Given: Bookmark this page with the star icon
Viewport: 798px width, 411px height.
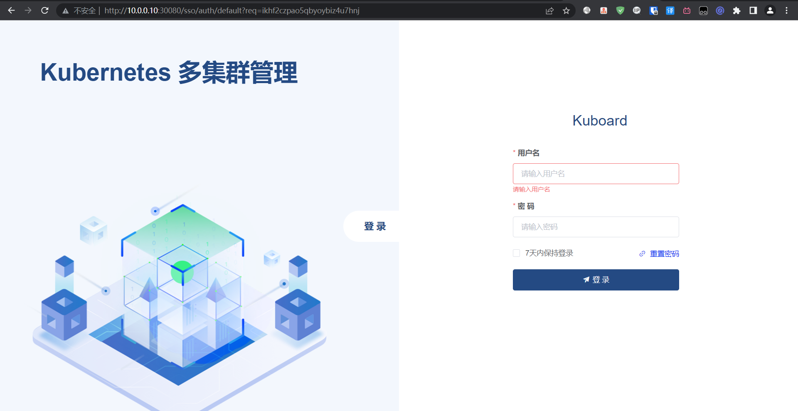Looking at the screenshot, I should 566,11.
